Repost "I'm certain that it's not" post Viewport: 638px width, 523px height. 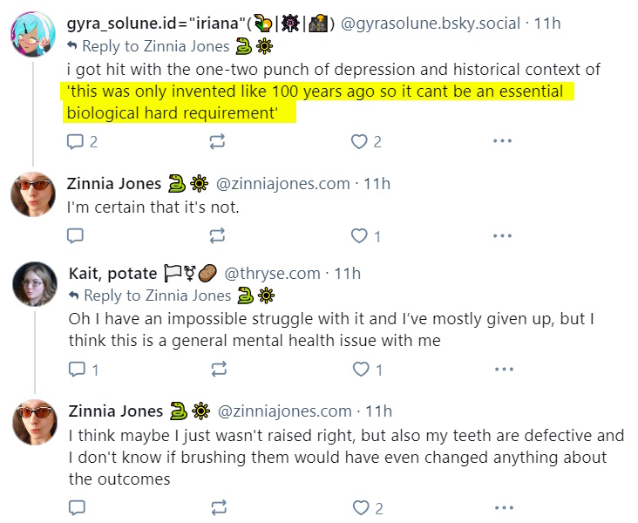click(x=217, y=235)
